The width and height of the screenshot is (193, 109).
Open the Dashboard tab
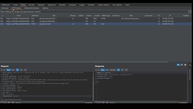(5, 5)
